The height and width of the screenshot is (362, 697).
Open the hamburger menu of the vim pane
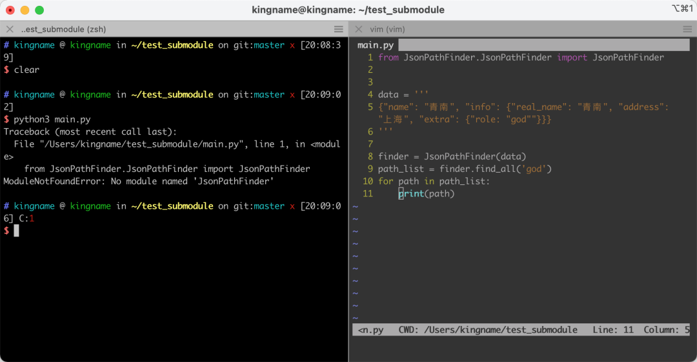[687, 29]
